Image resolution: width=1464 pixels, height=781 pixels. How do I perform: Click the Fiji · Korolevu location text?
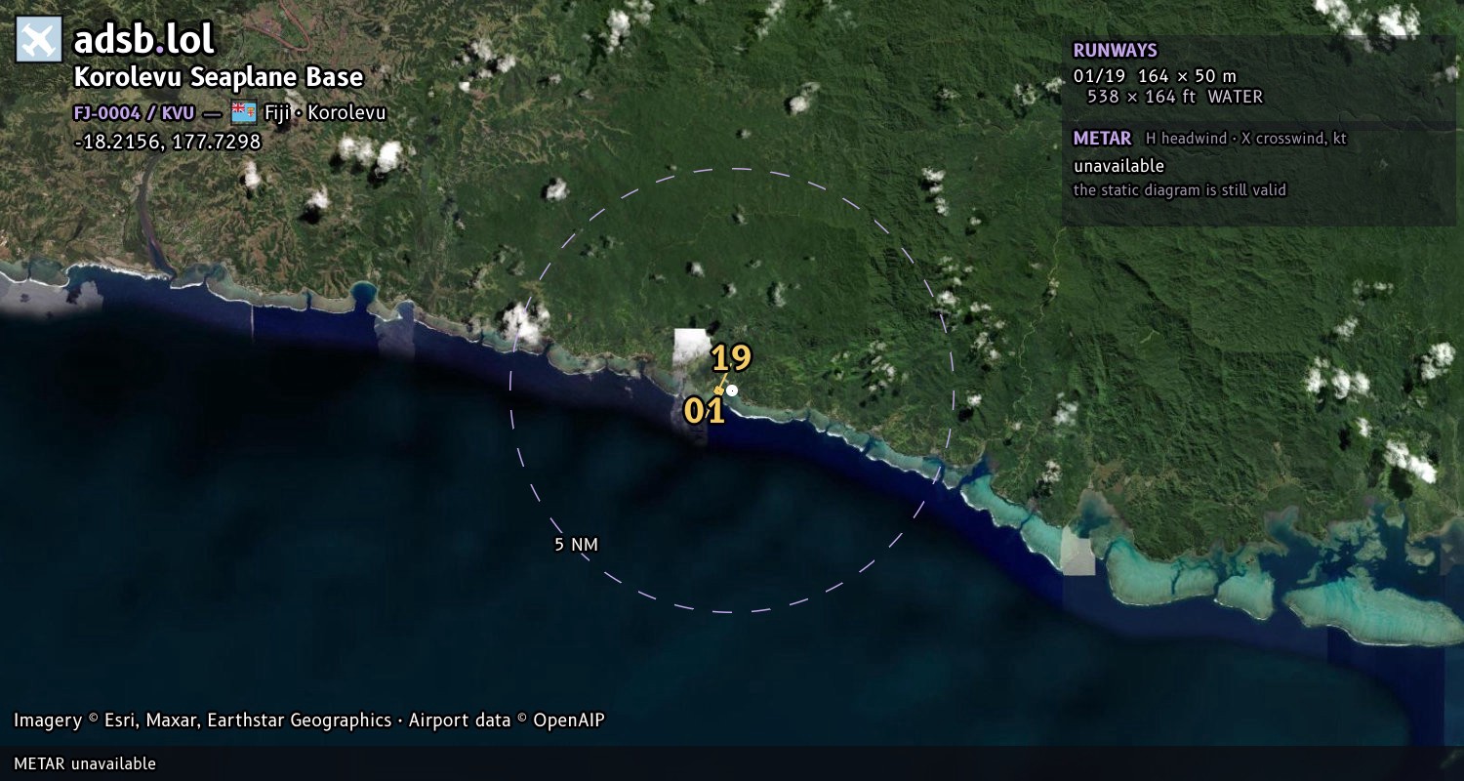pyautogui.click(x=325, y=112)
